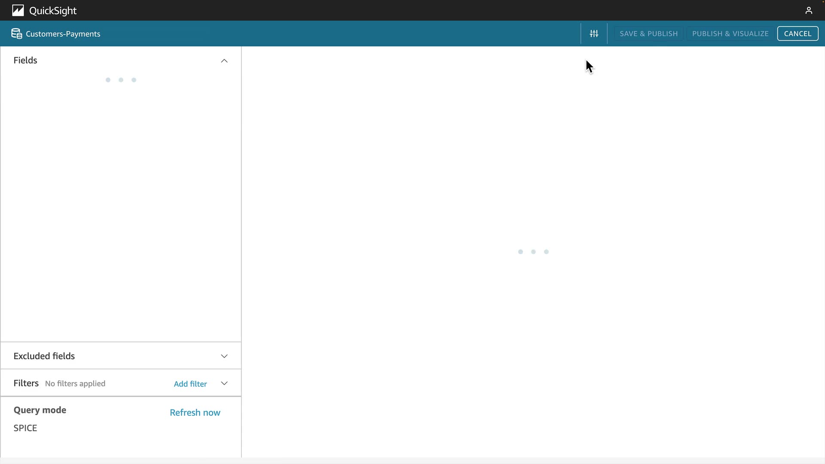
Task: Click the Excluded fields header label
Action: (44, 356)
